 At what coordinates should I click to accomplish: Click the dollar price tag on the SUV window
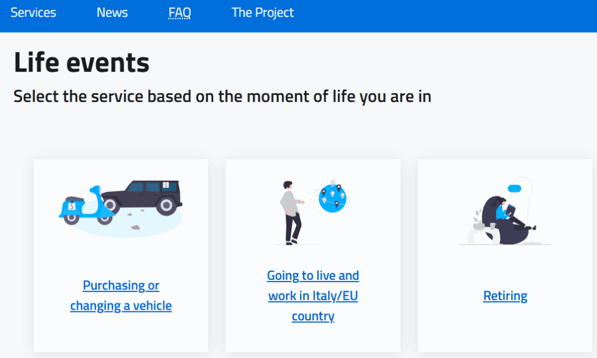pos(166,185)
